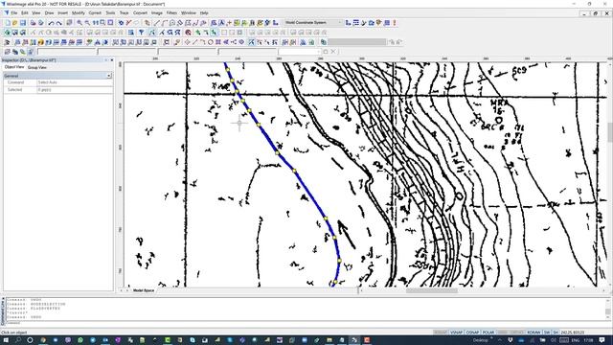Click the green globe icon in second toolbar
Viewport: 613px width, 345px height.
click(7, 33)
